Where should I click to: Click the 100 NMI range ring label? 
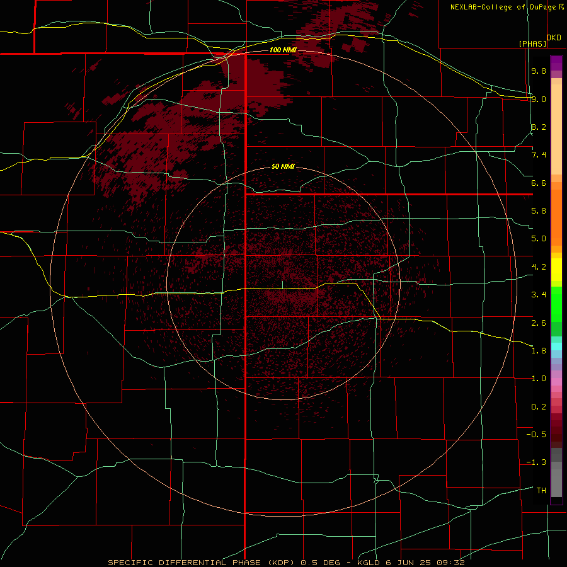(x=283, y=50)
